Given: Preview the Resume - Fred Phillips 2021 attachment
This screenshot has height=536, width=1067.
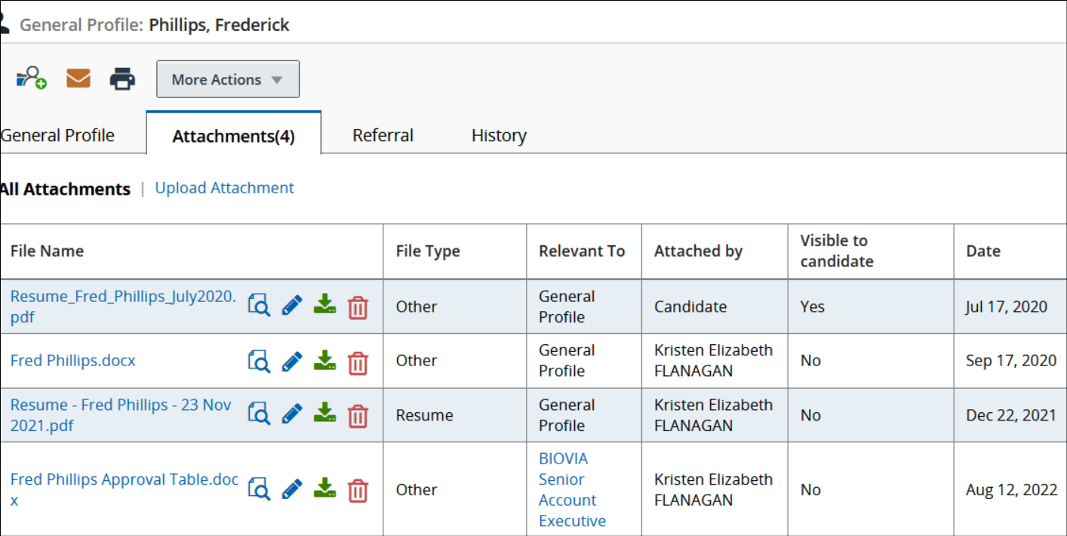Looking at the screenshot, I should pos(258,413).
